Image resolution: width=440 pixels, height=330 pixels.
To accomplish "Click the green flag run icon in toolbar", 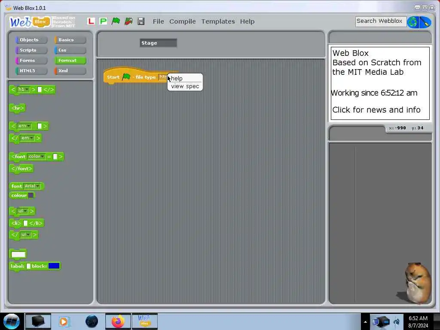I will click(x=116, y=21).
